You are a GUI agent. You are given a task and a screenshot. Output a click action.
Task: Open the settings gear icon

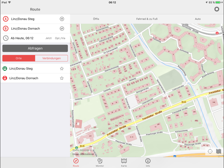coord(217,9)
